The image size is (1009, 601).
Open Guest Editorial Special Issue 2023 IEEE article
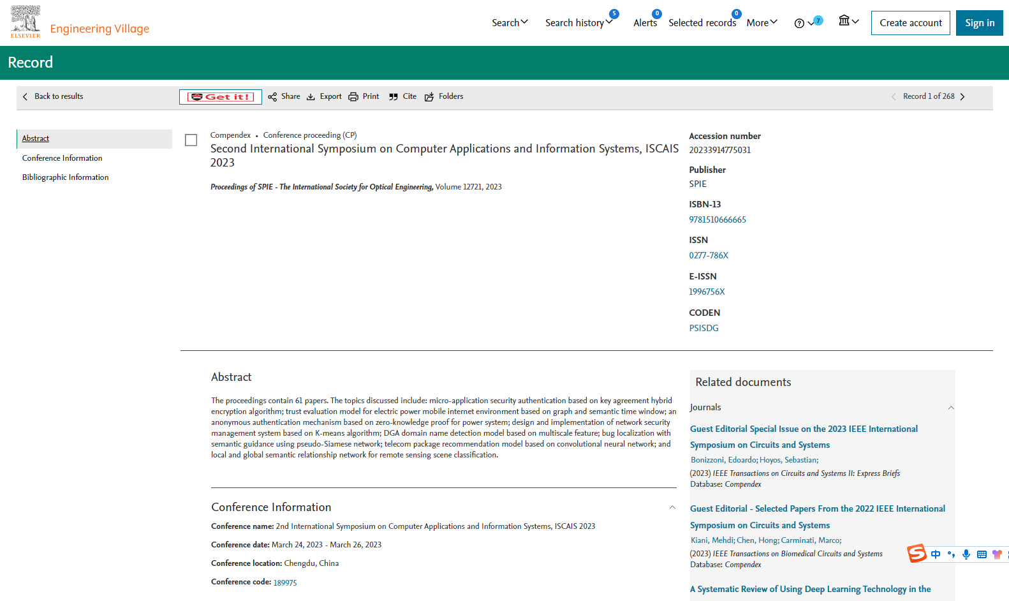pyautogui.click(x=804, y=437)
